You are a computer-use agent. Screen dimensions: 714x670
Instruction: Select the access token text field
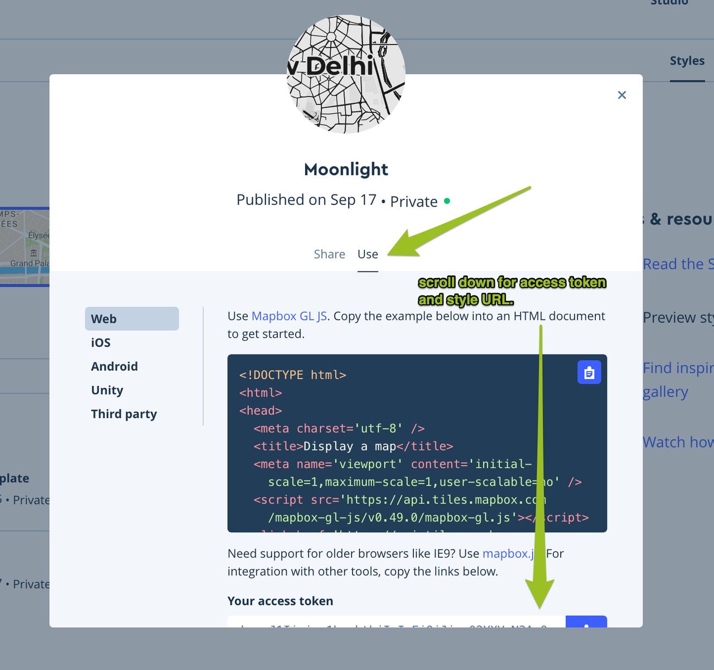point(390,624)
